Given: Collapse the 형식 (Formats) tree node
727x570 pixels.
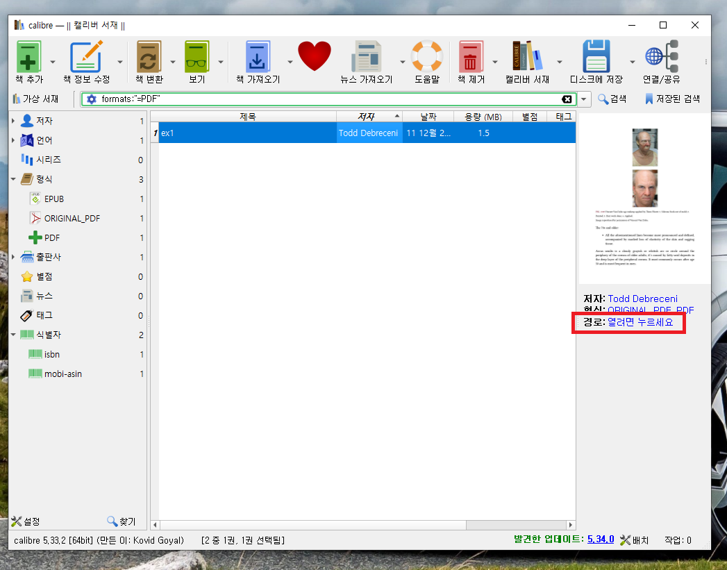Looking at the screenshot, I should [13, 179].
